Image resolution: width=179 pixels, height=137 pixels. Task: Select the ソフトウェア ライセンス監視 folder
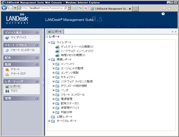pos(77,82)
